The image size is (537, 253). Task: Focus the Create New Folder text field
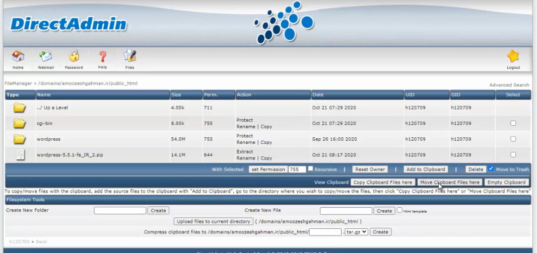[120, 211]
